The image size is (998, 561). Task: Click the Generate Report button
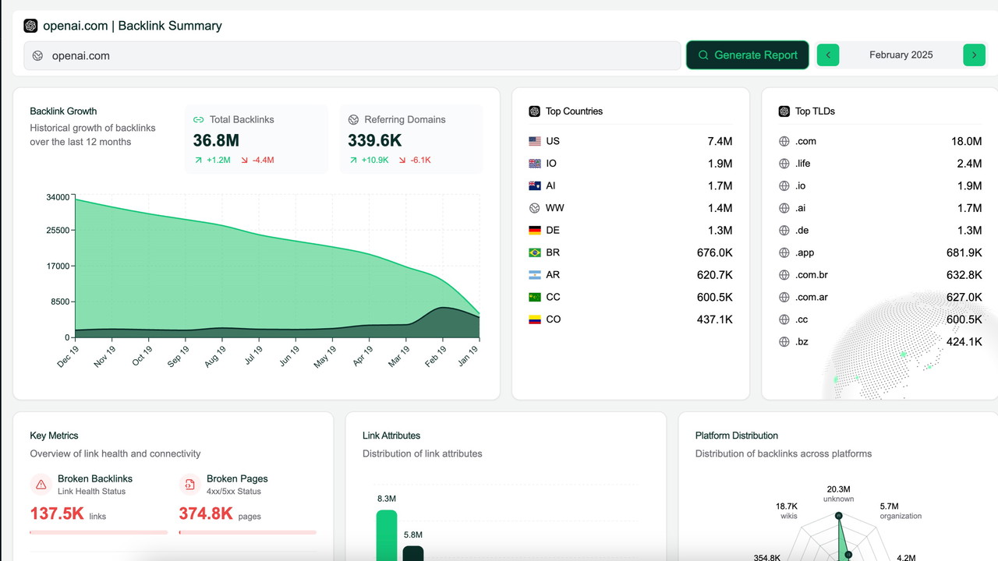point(747,55)
